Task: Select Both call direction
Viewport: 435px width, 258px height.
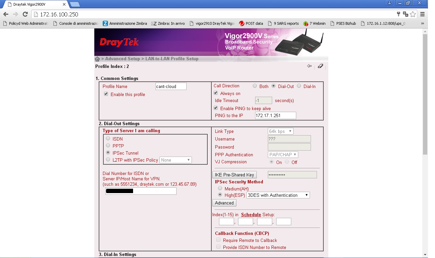Action: point(255,86)
